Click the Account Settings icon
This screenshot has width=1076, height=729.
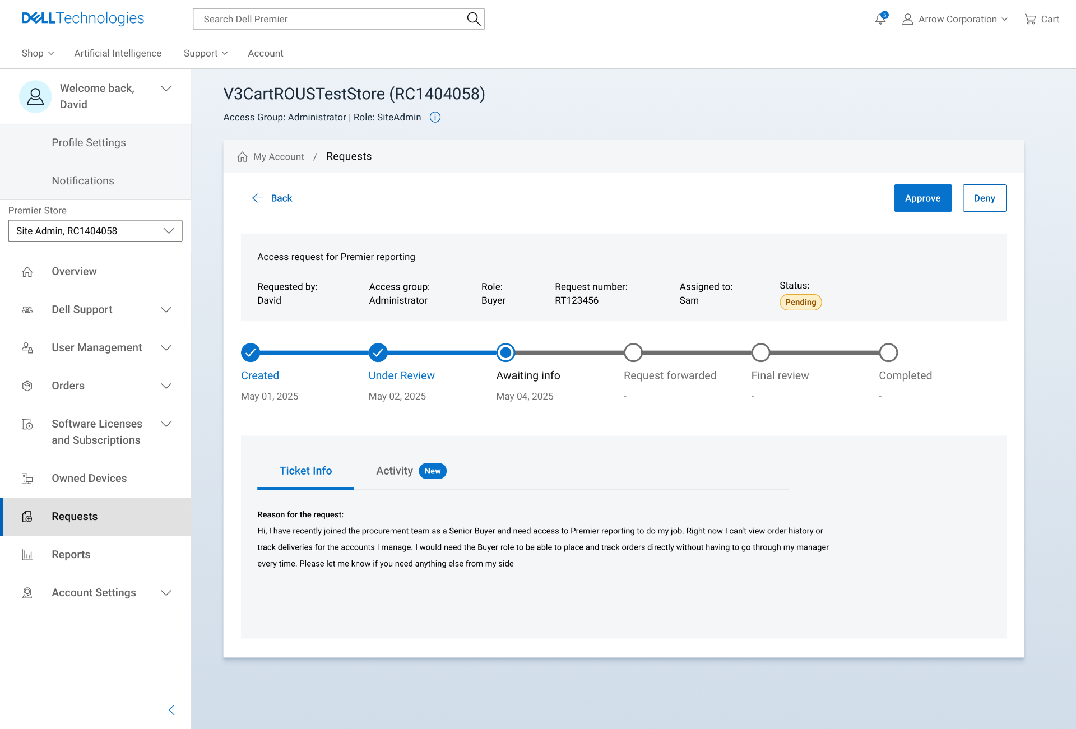pyautogui.click(x=27, y=593)
